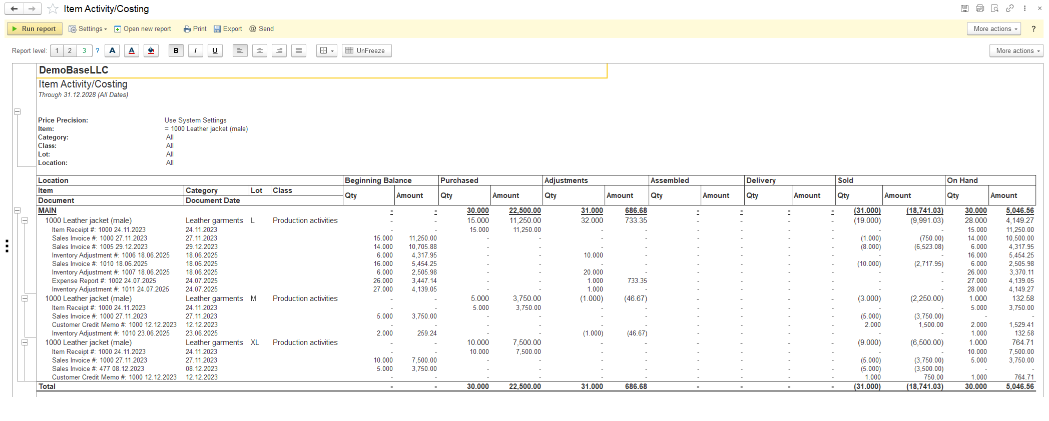Screen dimensions: 1049x421
Task: Toggle underline formatting button
Action: (x=215, y=50)
